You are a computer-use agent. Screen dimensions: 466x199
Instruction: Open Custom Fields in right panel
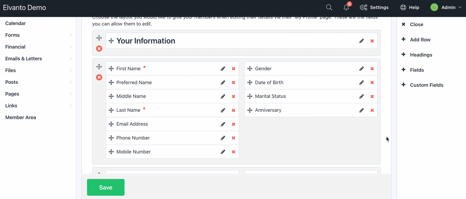pos(426,85)
